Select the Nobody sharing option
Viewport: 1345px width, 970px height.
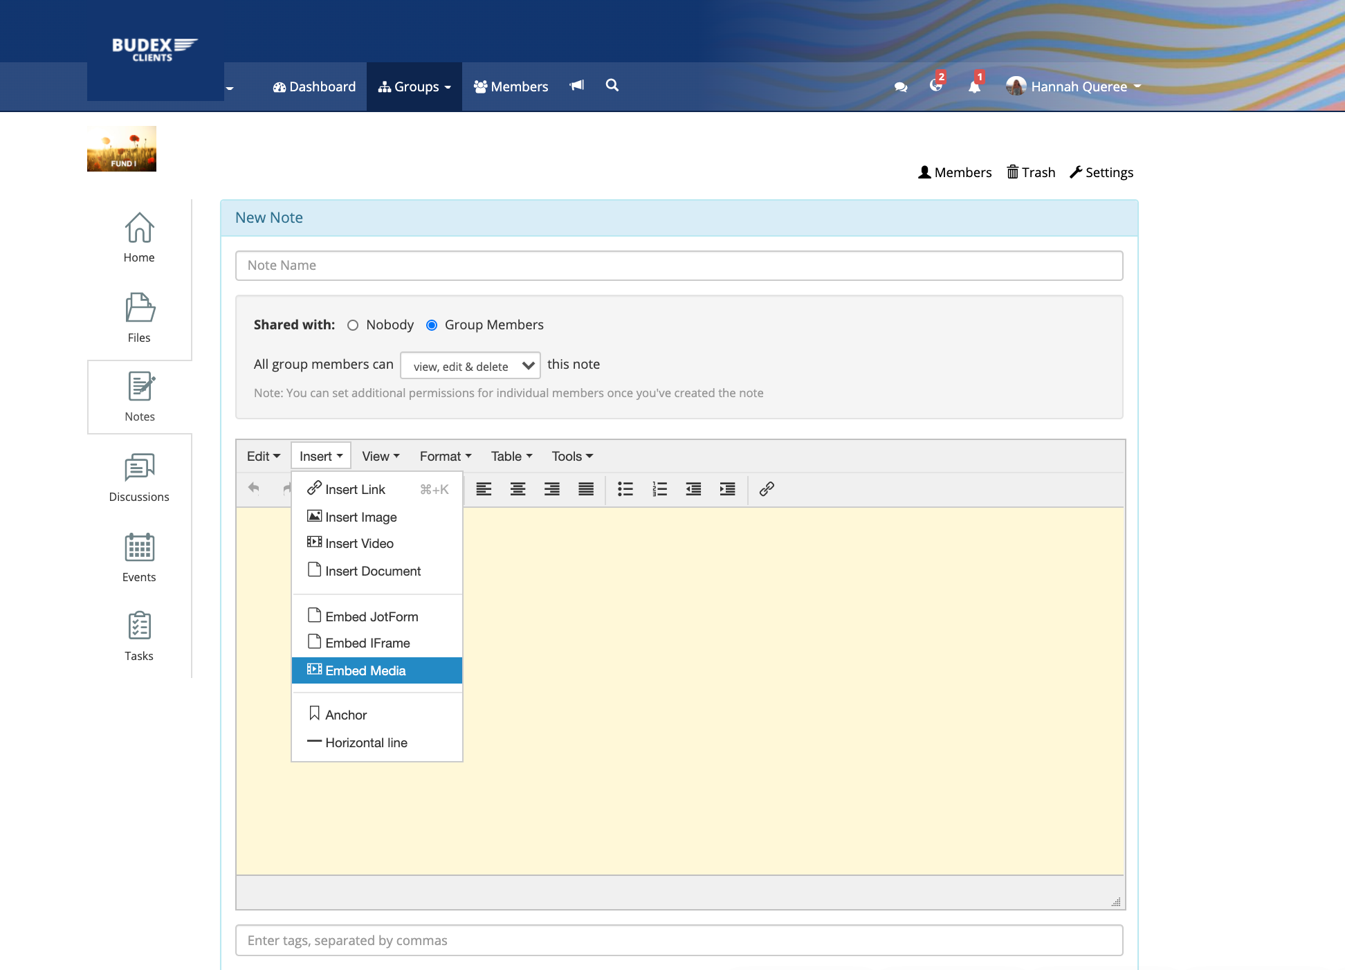tap(353, 325)
